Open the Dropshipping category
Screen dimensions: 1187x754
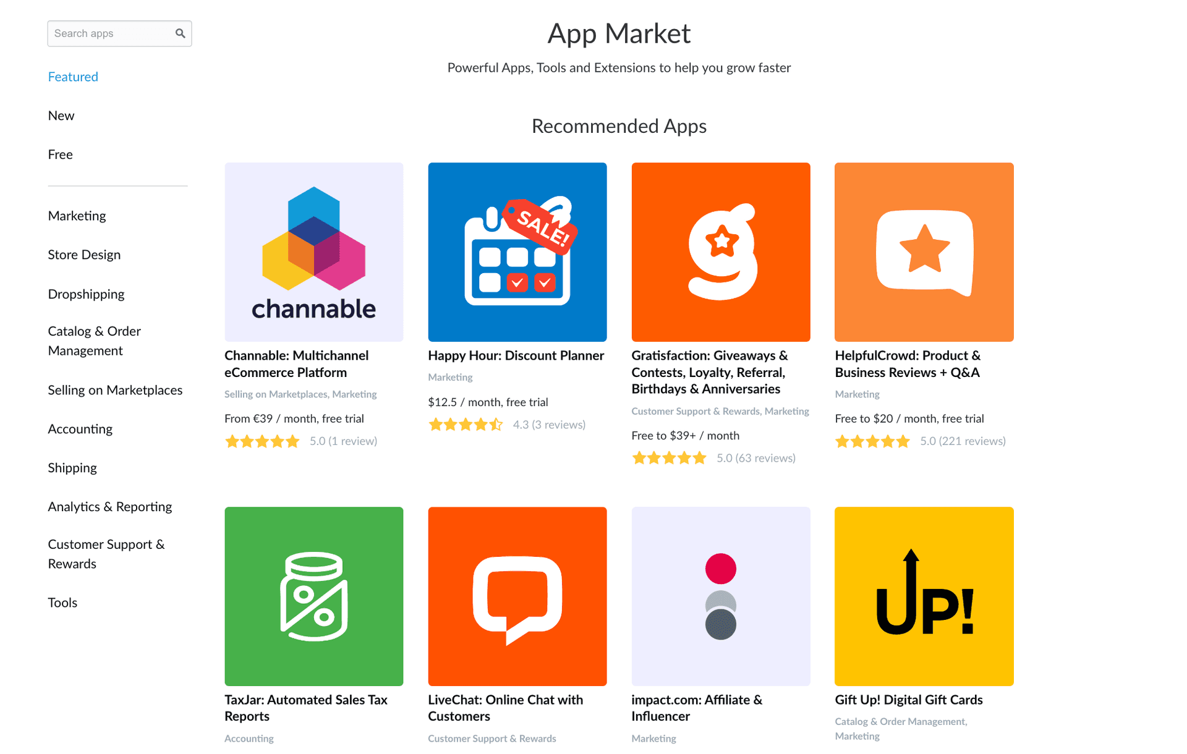point(86,294)
